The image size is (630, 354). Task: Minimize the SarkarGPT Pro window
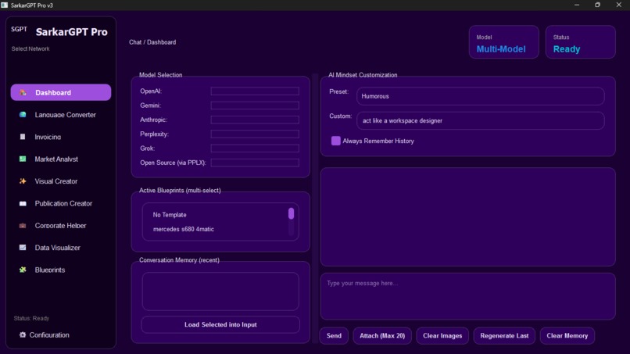click(x=577, y=5)
